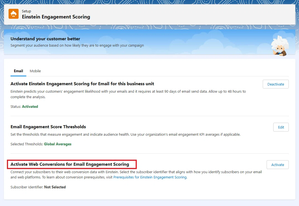
Task: Click the 'Segment your audience' banner subtitle
Action: click(77, 46)
